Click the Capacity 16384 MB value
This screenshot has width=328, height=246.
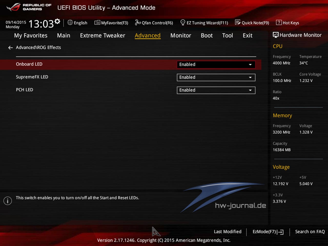(x=282, y=150)
